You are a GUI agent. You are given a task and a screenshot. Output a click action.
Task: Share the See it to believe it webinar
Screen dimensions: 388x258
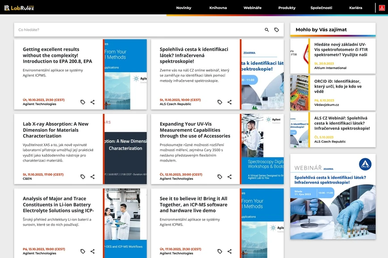(230, 251)
